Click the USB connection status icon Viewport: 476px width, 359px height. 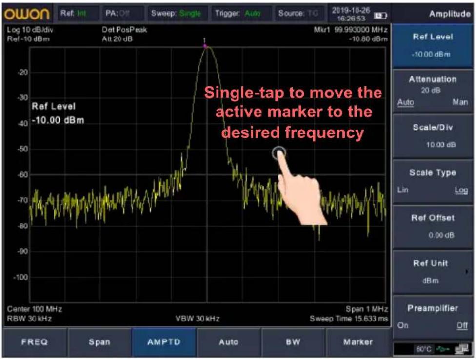[443, 349]
